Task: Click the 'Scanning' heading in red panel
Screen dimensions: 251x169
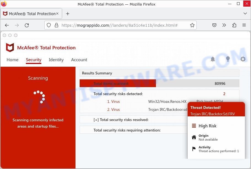Action: point(38,78)
